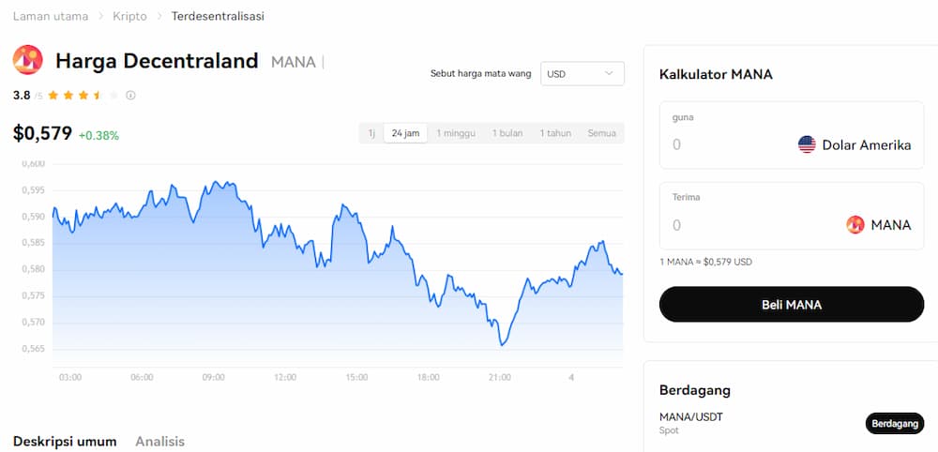Click the MANA coin icon in the Terima field
Image resolution: width=938 pixels, height=452 pixels.
point(855,225)
